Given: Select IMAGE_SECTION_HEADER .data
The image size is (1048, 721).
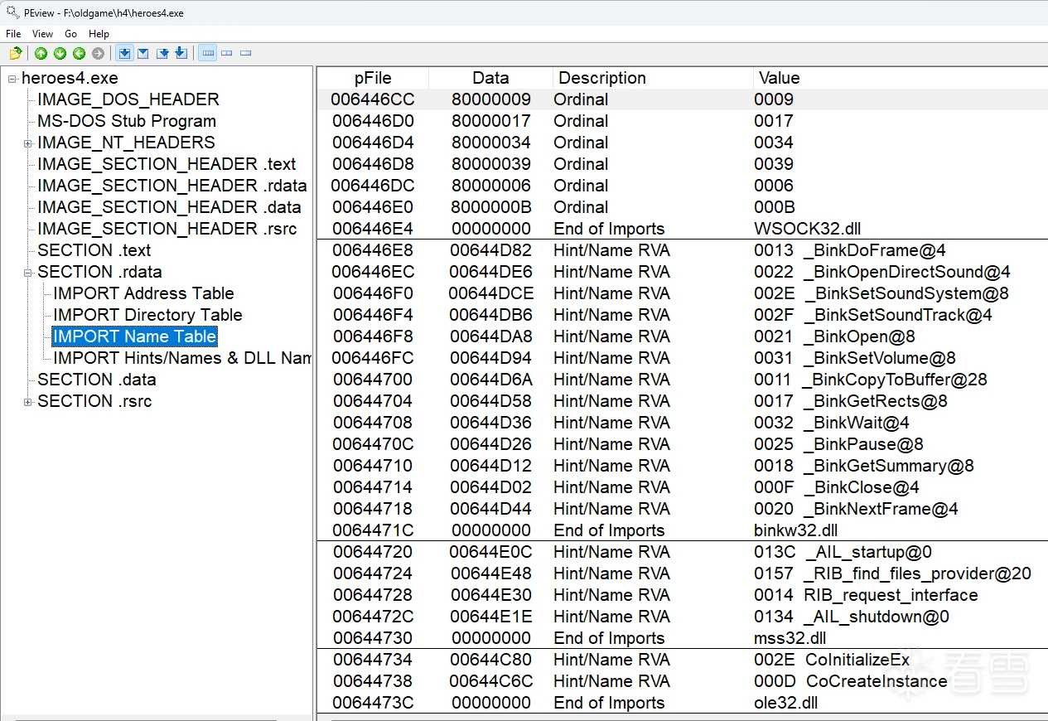Looking at the screenshot, I should (169, 207).
